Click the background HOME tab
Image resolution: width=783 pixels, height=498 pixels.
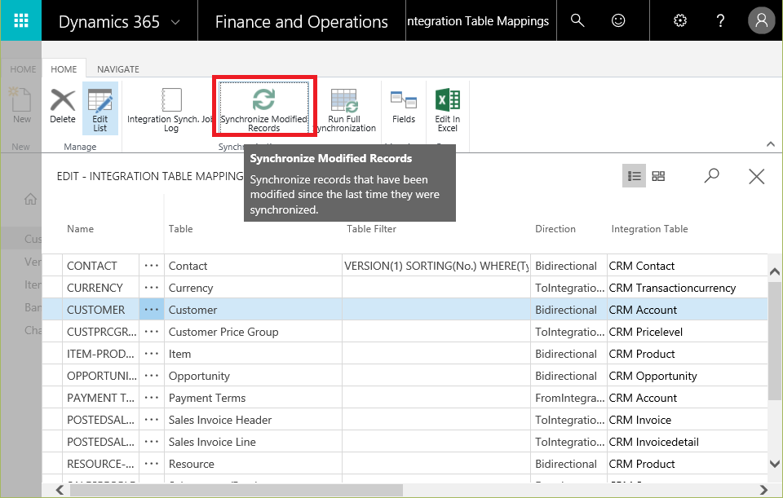point(23,68)
